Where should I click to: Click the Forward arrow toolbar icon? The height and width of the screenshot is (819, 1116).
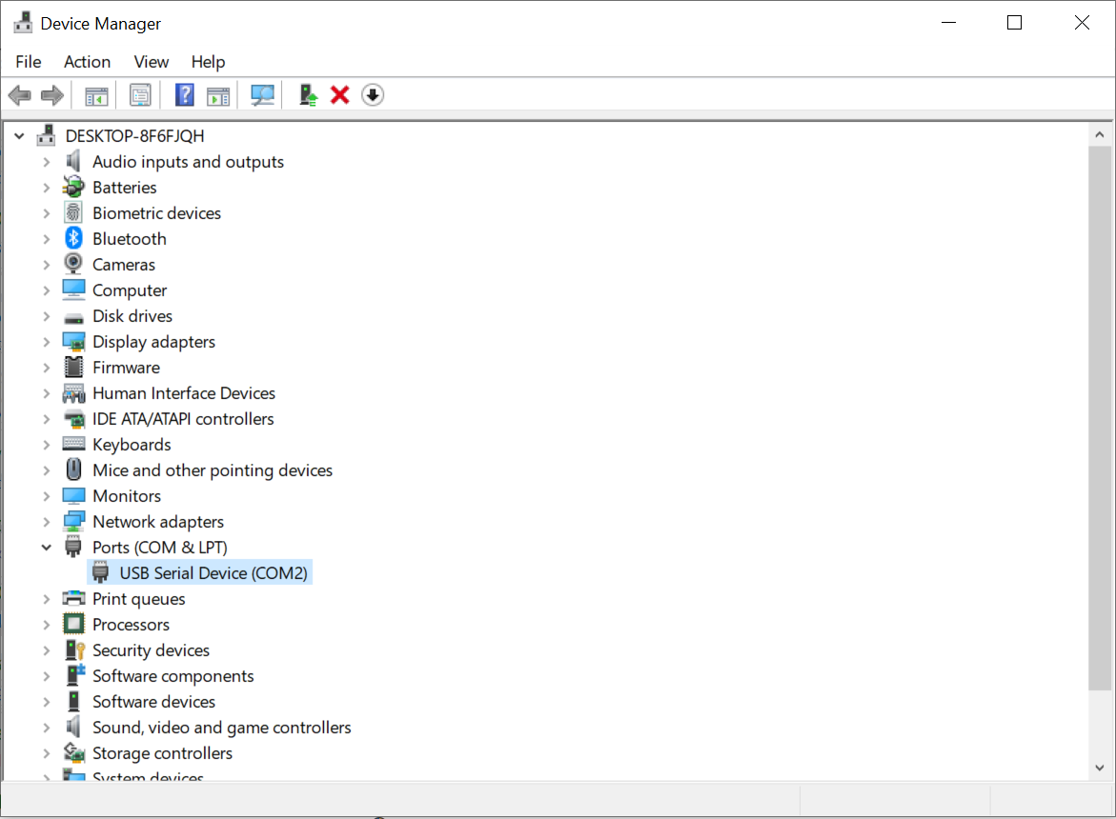point(52,94)
